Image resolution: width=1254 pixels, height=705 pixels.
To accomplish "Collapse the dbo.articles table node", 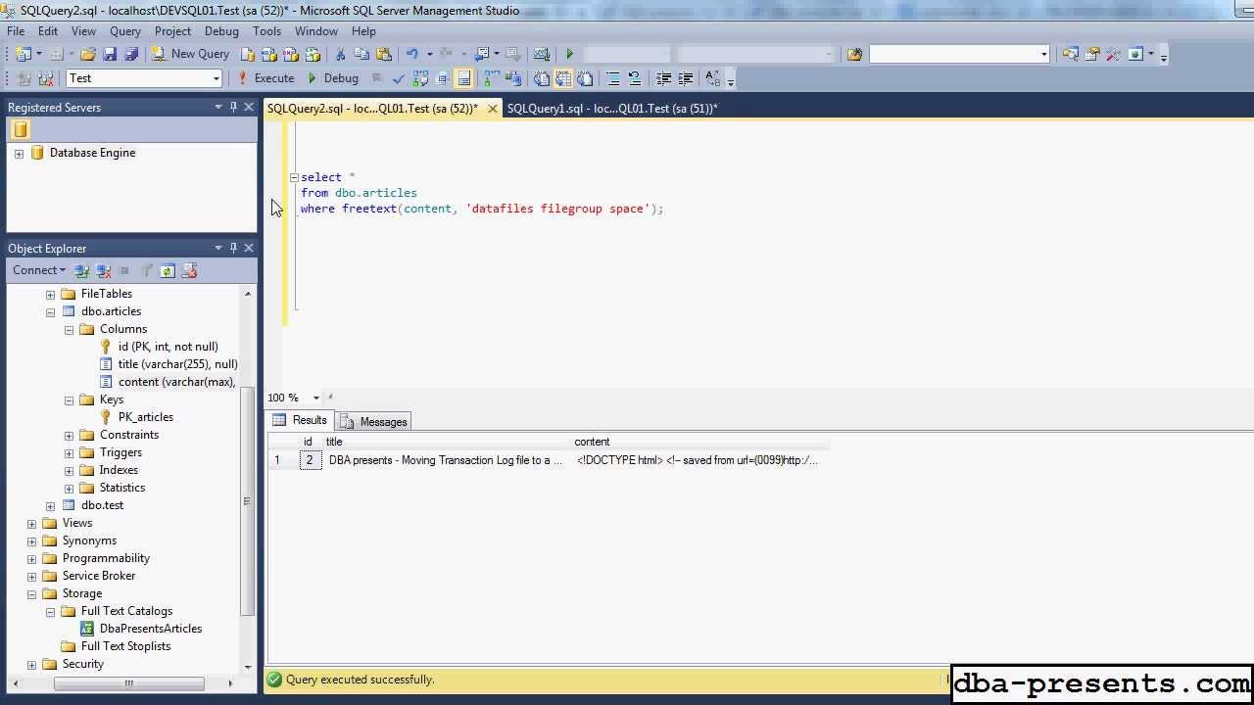I will (50, 312).
